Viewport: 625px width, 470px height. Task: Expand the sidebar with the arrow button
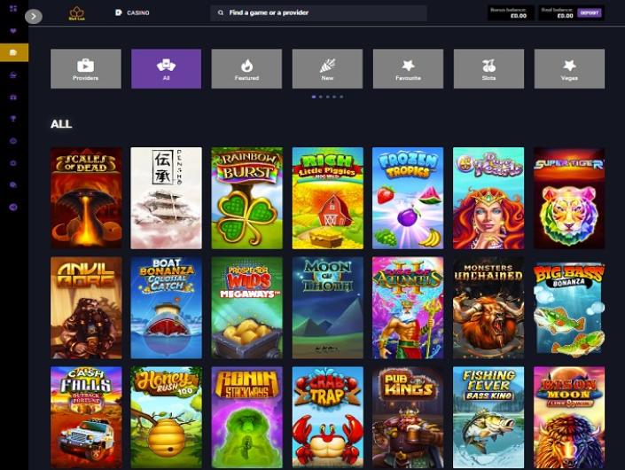pyautogui.click(x=34, y=16)
